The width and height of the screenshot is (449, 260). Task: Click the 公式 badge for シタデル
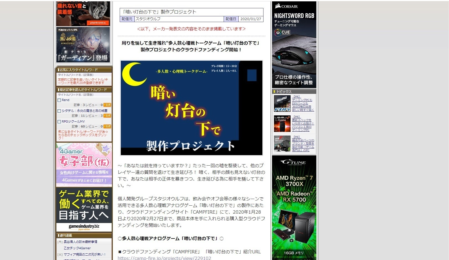point(107,116)
